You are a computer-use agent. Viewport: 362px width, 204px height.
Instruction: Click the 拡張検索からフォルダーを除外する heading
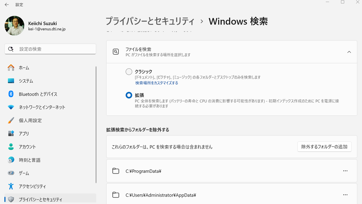click(x=138, y=130)
